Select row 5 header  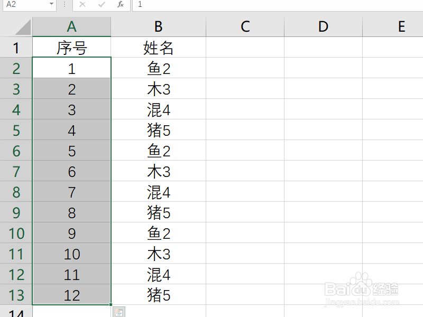(x=16, y=129)
